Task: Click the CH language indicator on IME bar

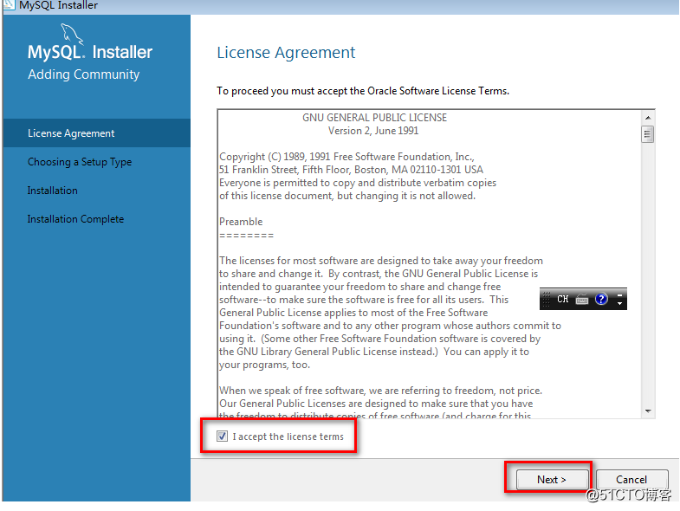Action: click(562, 299)
